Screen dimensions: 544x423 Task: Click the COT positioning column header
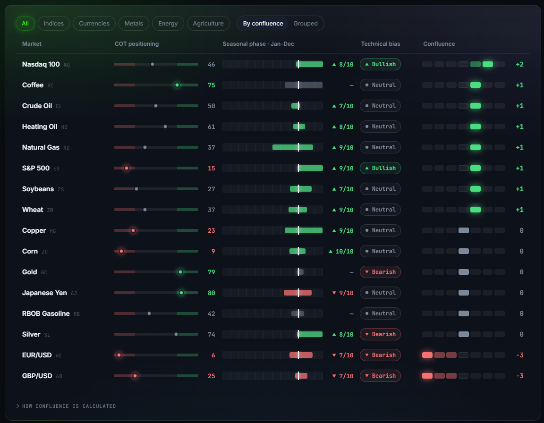pyautogui.click(x=136, y=44)
